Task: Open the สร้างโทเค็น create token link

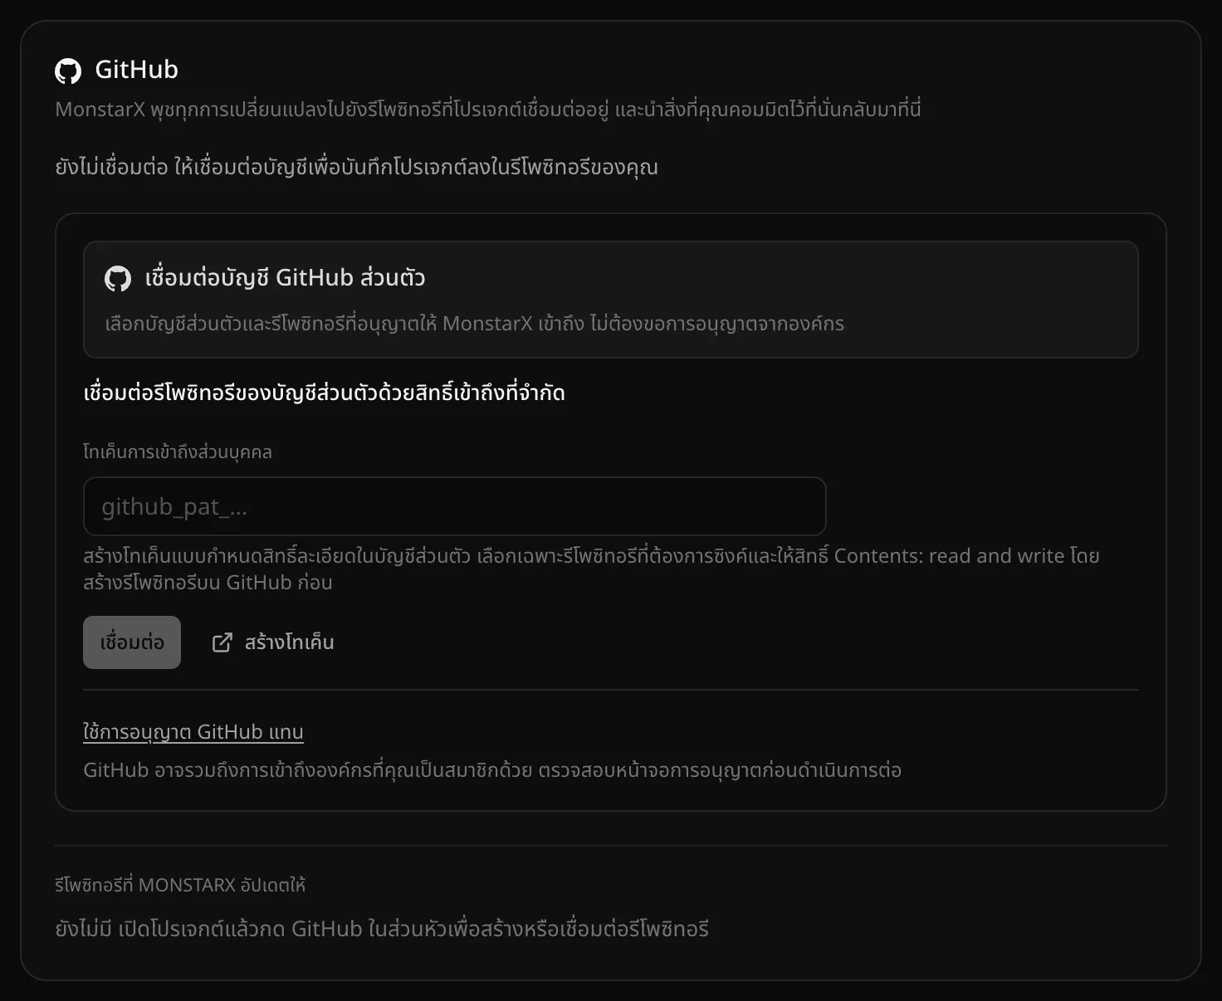Action: pos(273,642)
